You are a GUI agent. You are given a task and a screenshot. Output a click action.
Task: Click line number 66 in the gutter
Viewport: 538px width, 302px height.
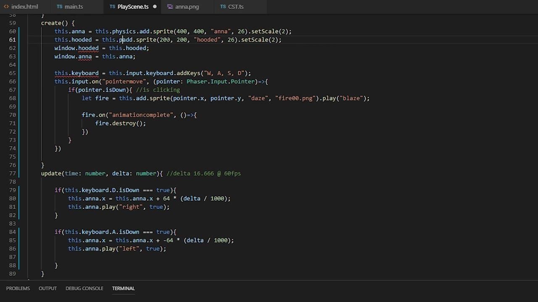12,81
